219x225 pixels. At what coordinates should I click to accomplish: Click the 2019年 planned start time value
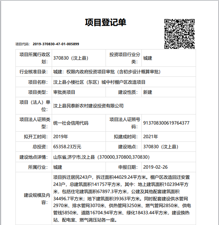tap(61, 137)
